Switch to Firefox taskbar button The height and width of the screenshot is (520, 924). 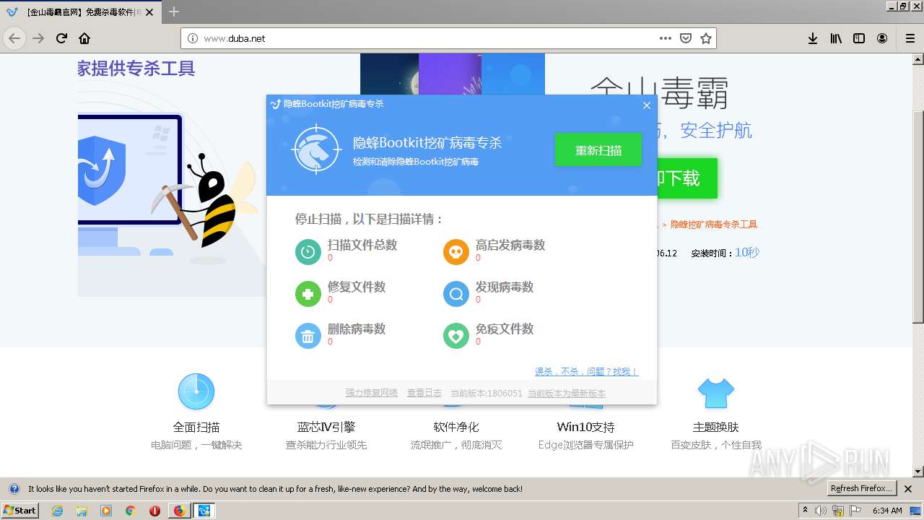179,511
